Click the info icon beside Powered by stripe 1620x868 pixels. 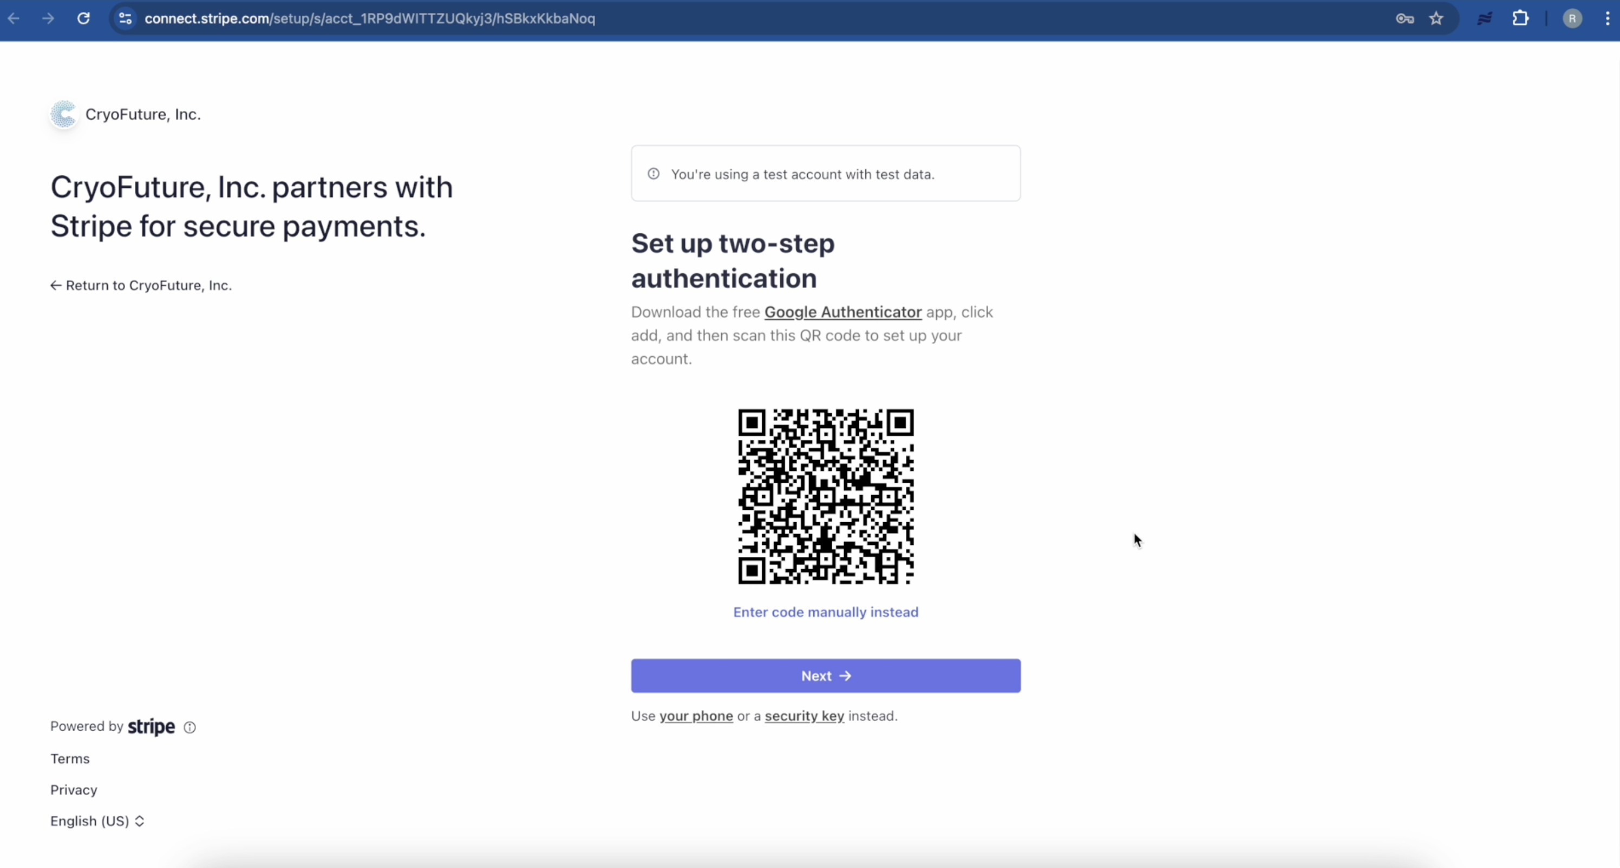click(x=190, y=727)
